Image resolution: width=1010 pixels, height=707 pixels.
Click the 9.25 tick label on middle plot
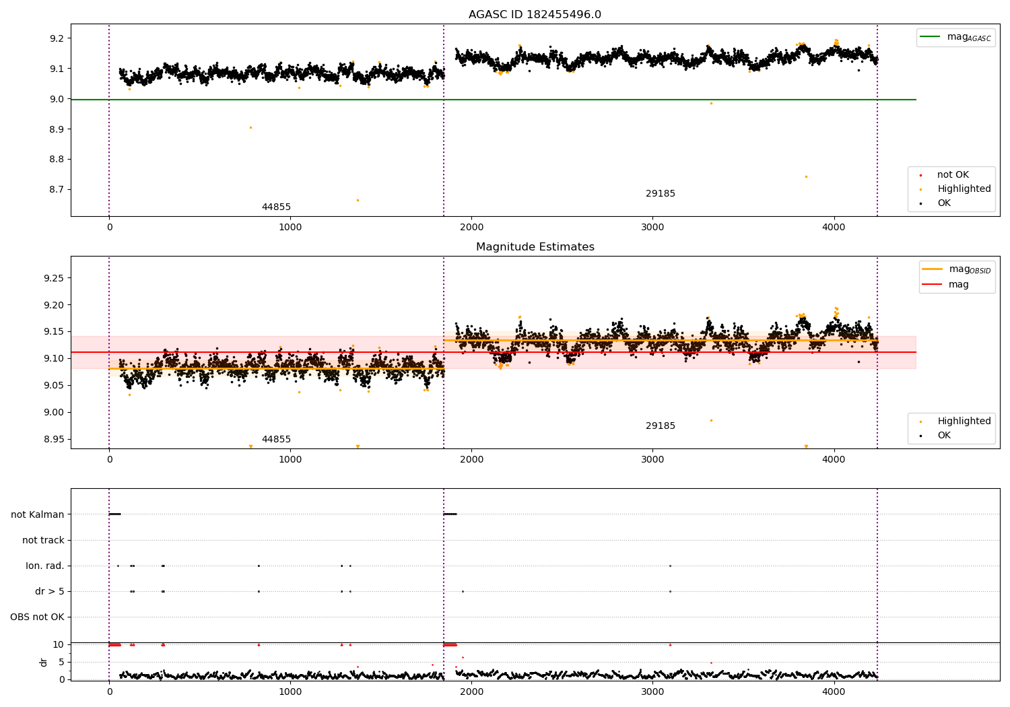54,278
